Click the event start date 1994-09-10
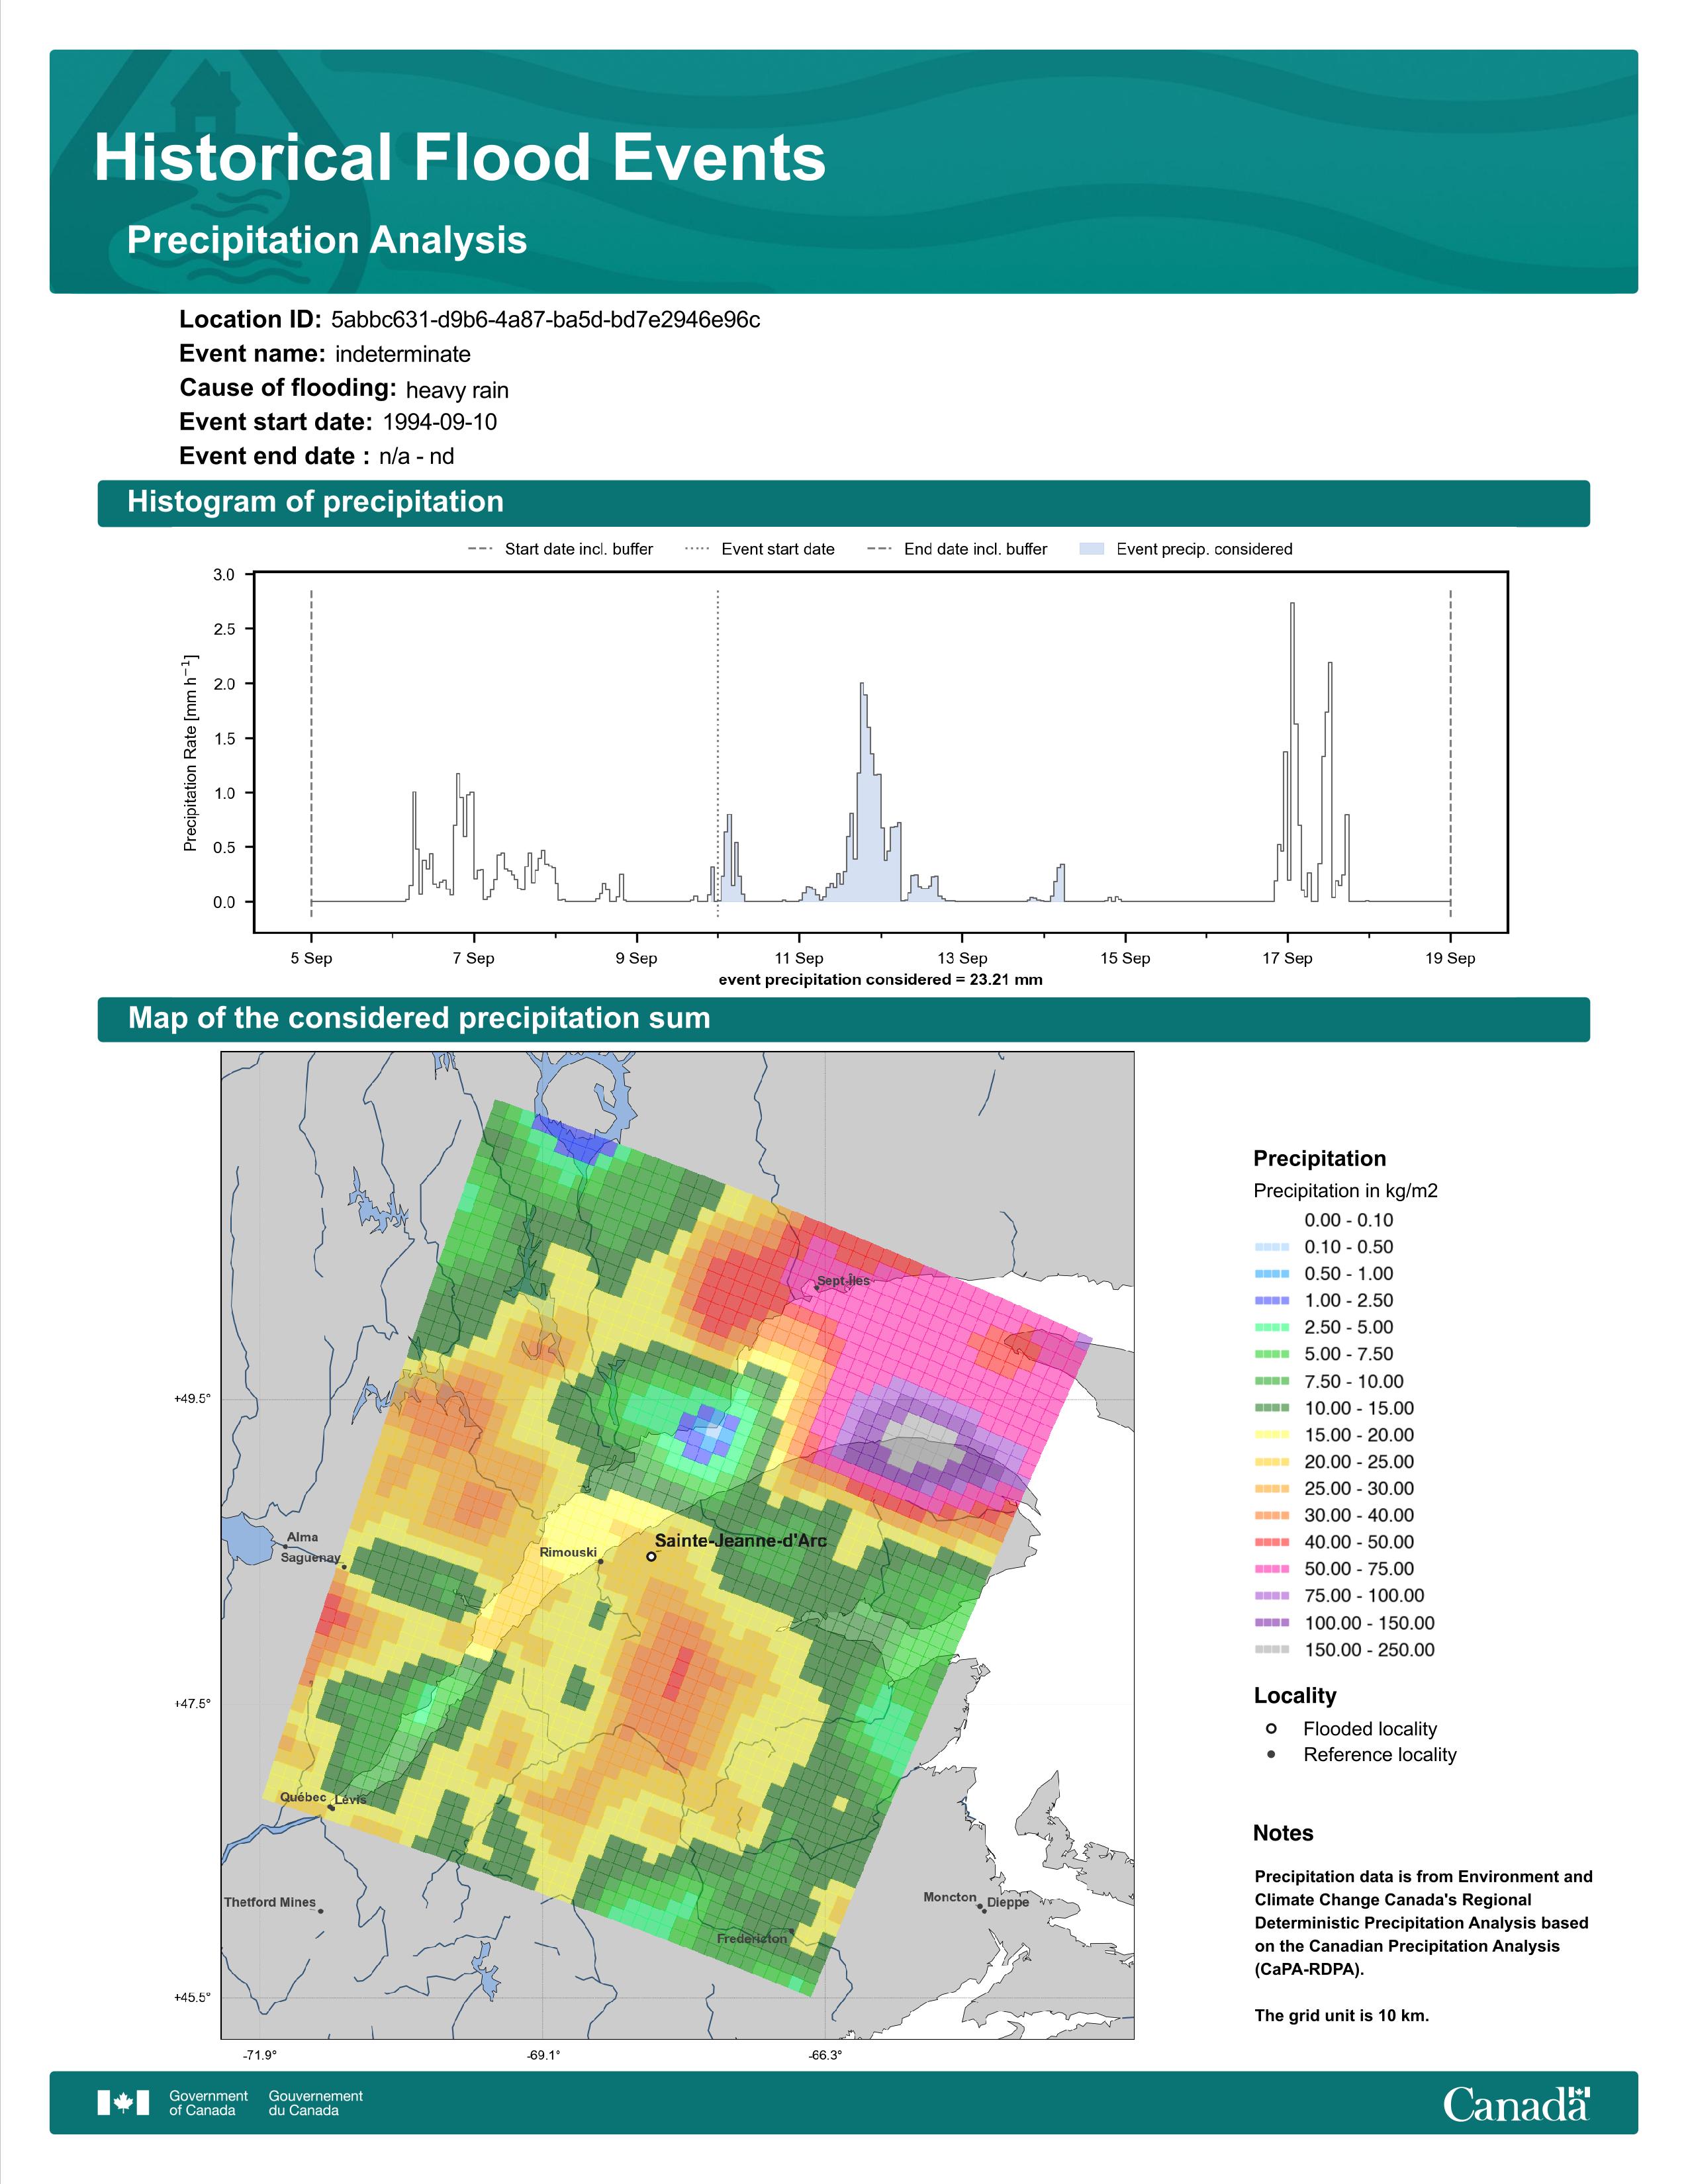 [x=440, y=422]
